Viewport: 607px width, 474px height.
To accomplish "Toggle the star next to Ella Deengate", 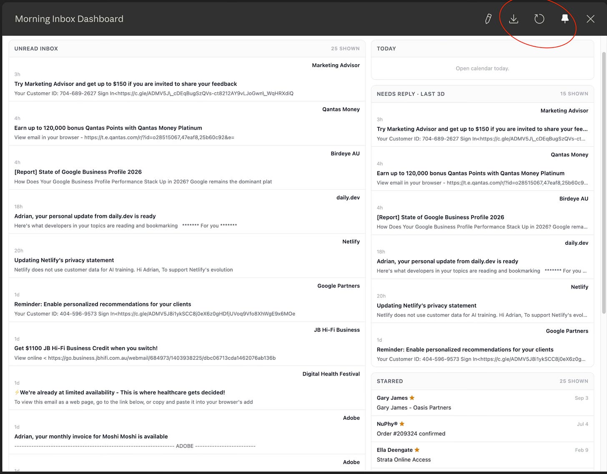I will click(x=417, y=450).
